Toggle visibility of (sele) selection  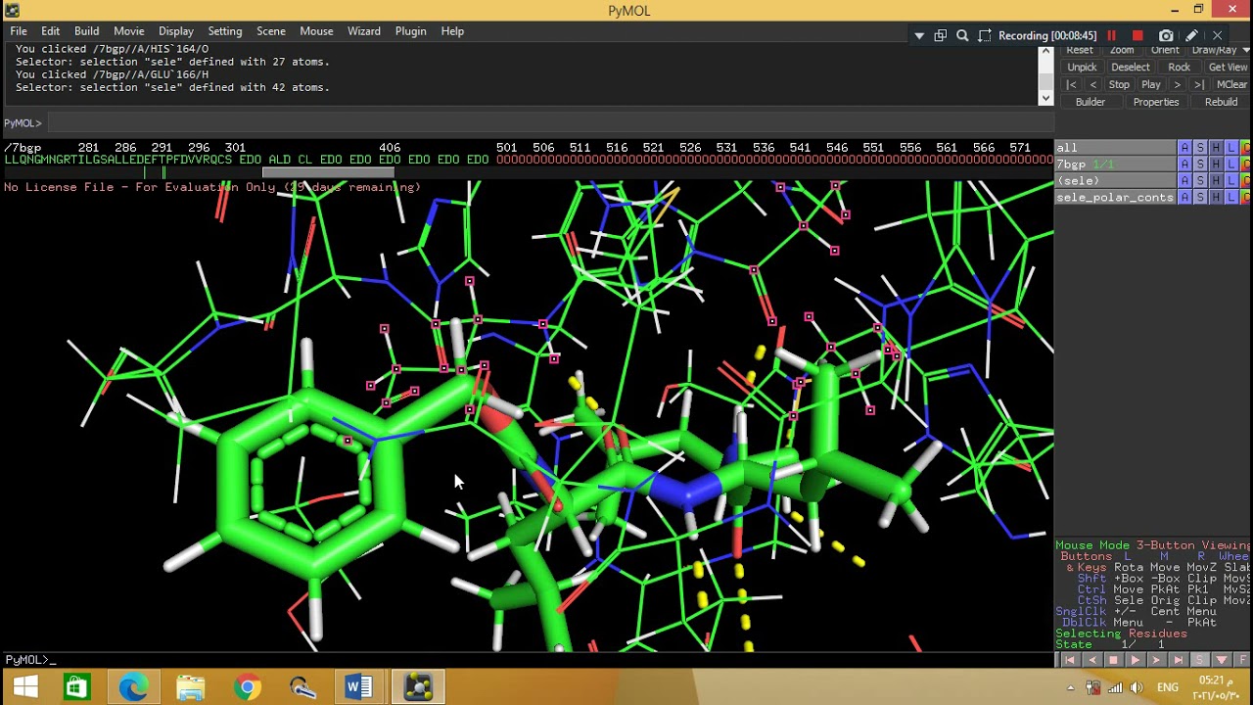pyautogui.click(x=1114, y=181)
